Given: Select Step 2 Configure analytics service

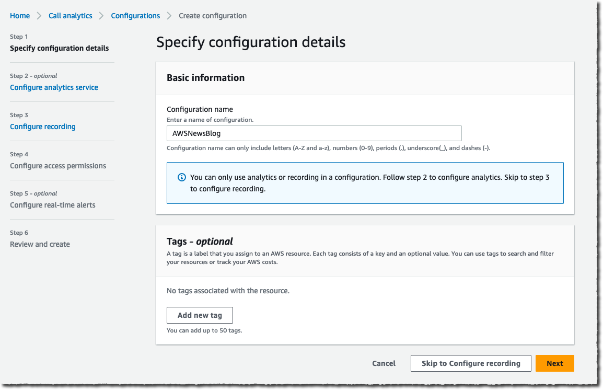Looking at the screenshot, I should 54,87.
